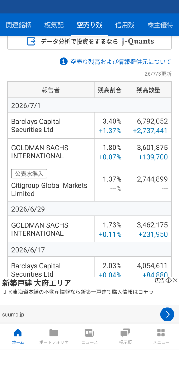Viewport: 179px width, 372px height.
Task: Tap the ad info icon next to 広告
Action: click(x=168, y=280)
